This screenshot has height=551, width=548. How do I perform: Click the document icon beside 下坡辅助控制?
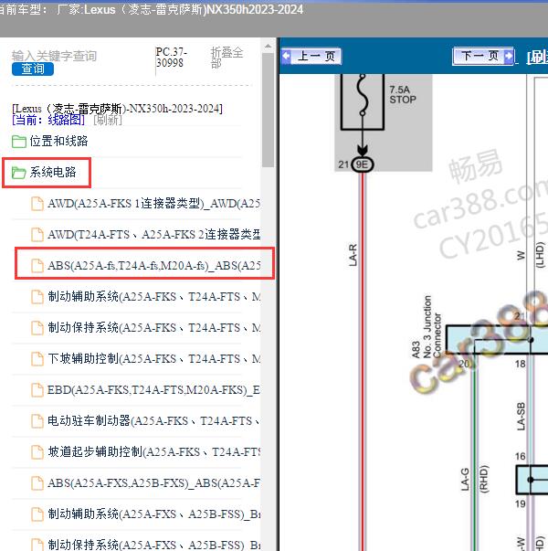pos(37,359)
